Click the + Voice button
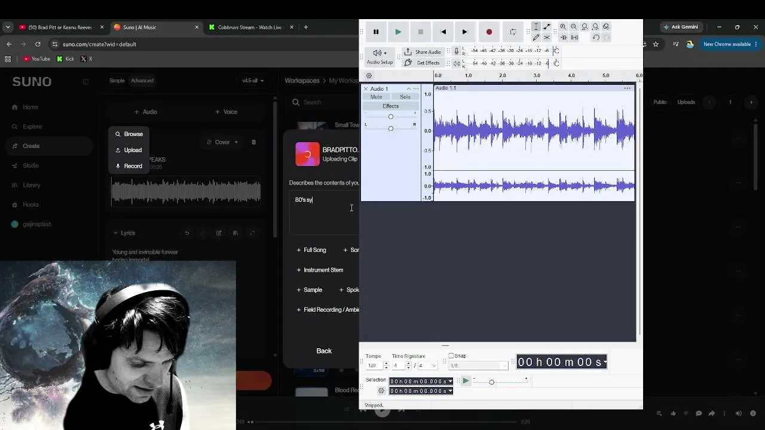Screen dimensions: 765x430 click(226, 112)
